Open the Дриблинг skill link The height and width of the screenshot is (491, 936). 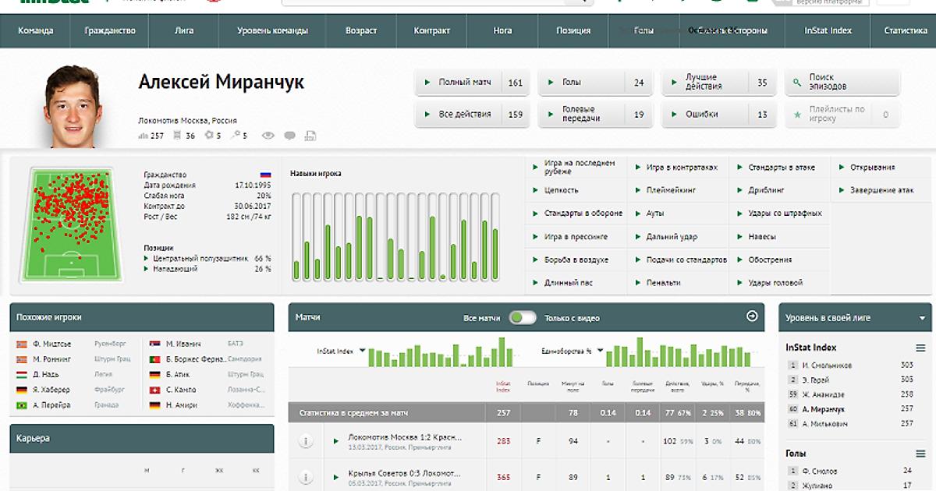click(766, 189)
